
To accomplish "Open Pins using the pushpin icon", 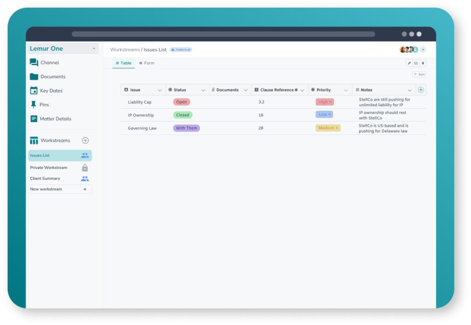I will [34, 105].
